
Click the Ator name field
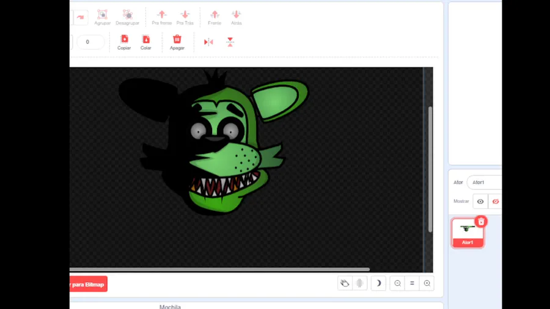coord(485,182)
